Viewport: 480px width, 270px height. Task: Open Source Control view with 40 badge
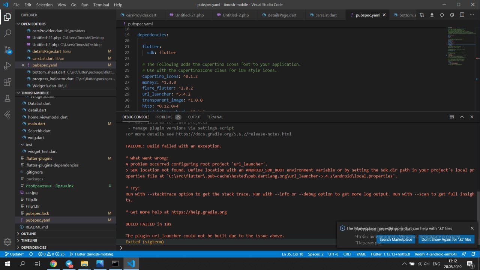click(x=7, y=49)
